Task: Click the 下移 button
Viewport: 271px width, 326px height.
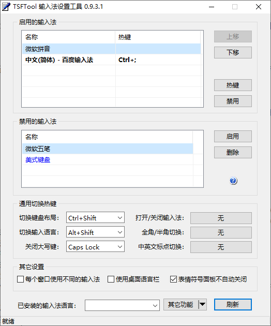Action: pos(233,52)
